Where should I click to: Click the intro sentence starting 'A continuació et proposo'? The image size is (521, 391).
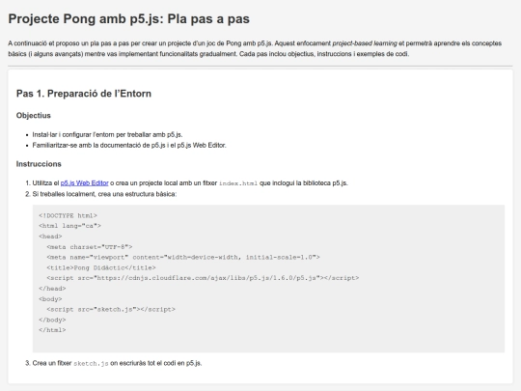pyautogui.click(x=255, y=48)
